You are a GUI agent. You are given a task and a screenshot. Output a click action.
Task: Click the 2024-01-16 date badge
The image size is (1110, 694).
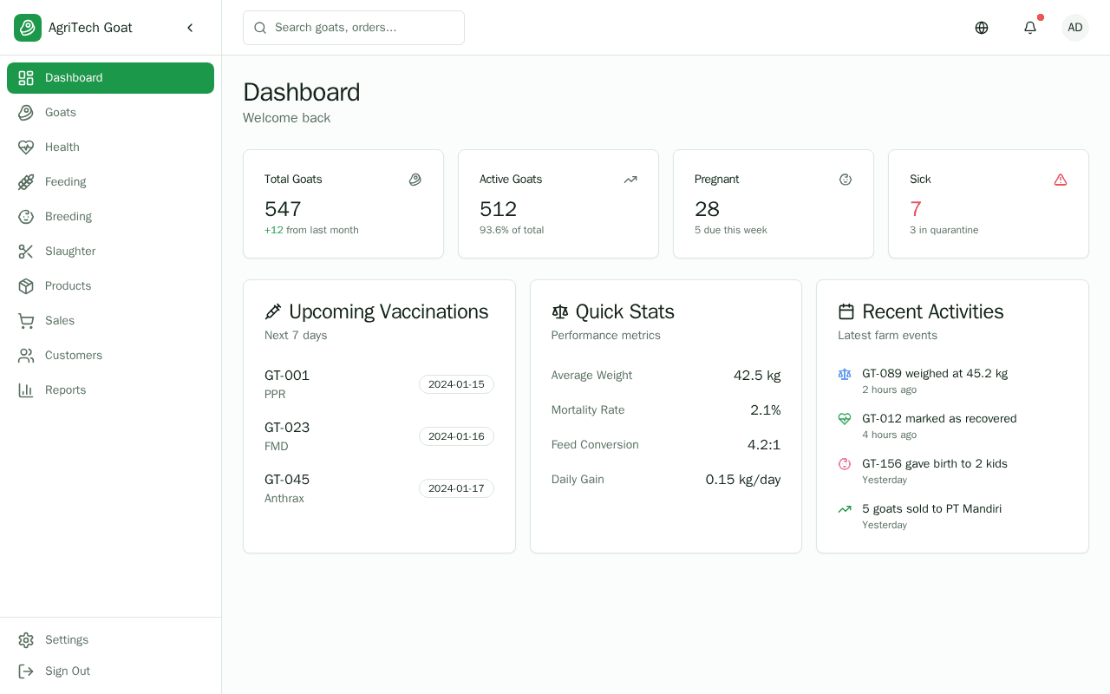coord(456,436)
